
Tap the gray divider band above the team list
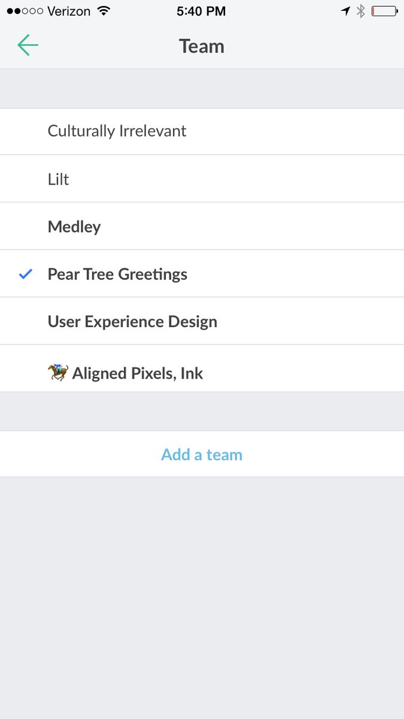tap(202, 89)
